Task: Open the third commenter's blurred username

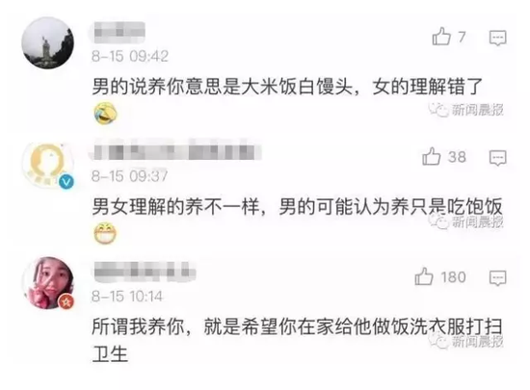Action: 144,271
